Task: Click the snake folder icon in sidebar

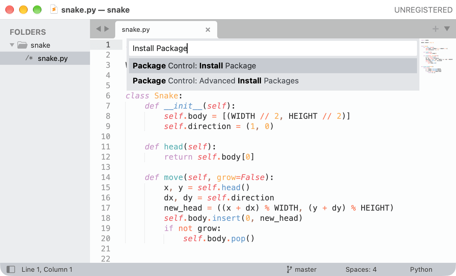Action: coord(22,45)
